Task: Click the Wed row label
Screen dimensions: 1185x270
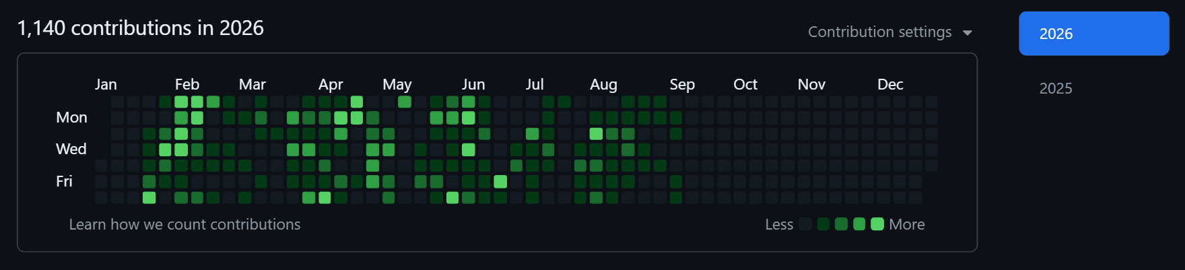Action: click(x=71, y=149)
